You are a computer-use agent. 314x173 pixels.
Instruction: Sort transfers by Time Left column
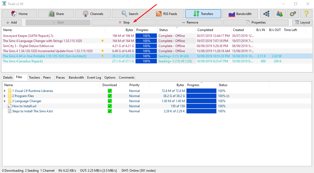(x=294, y=30)
